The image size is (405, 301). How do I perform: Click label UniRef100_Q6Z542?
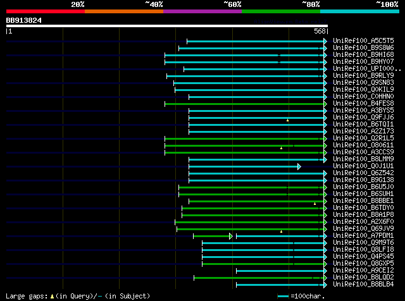[363, 173]
